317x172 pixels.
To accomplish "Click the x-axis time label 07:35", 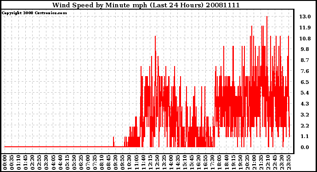I will [x=95, y=162].
